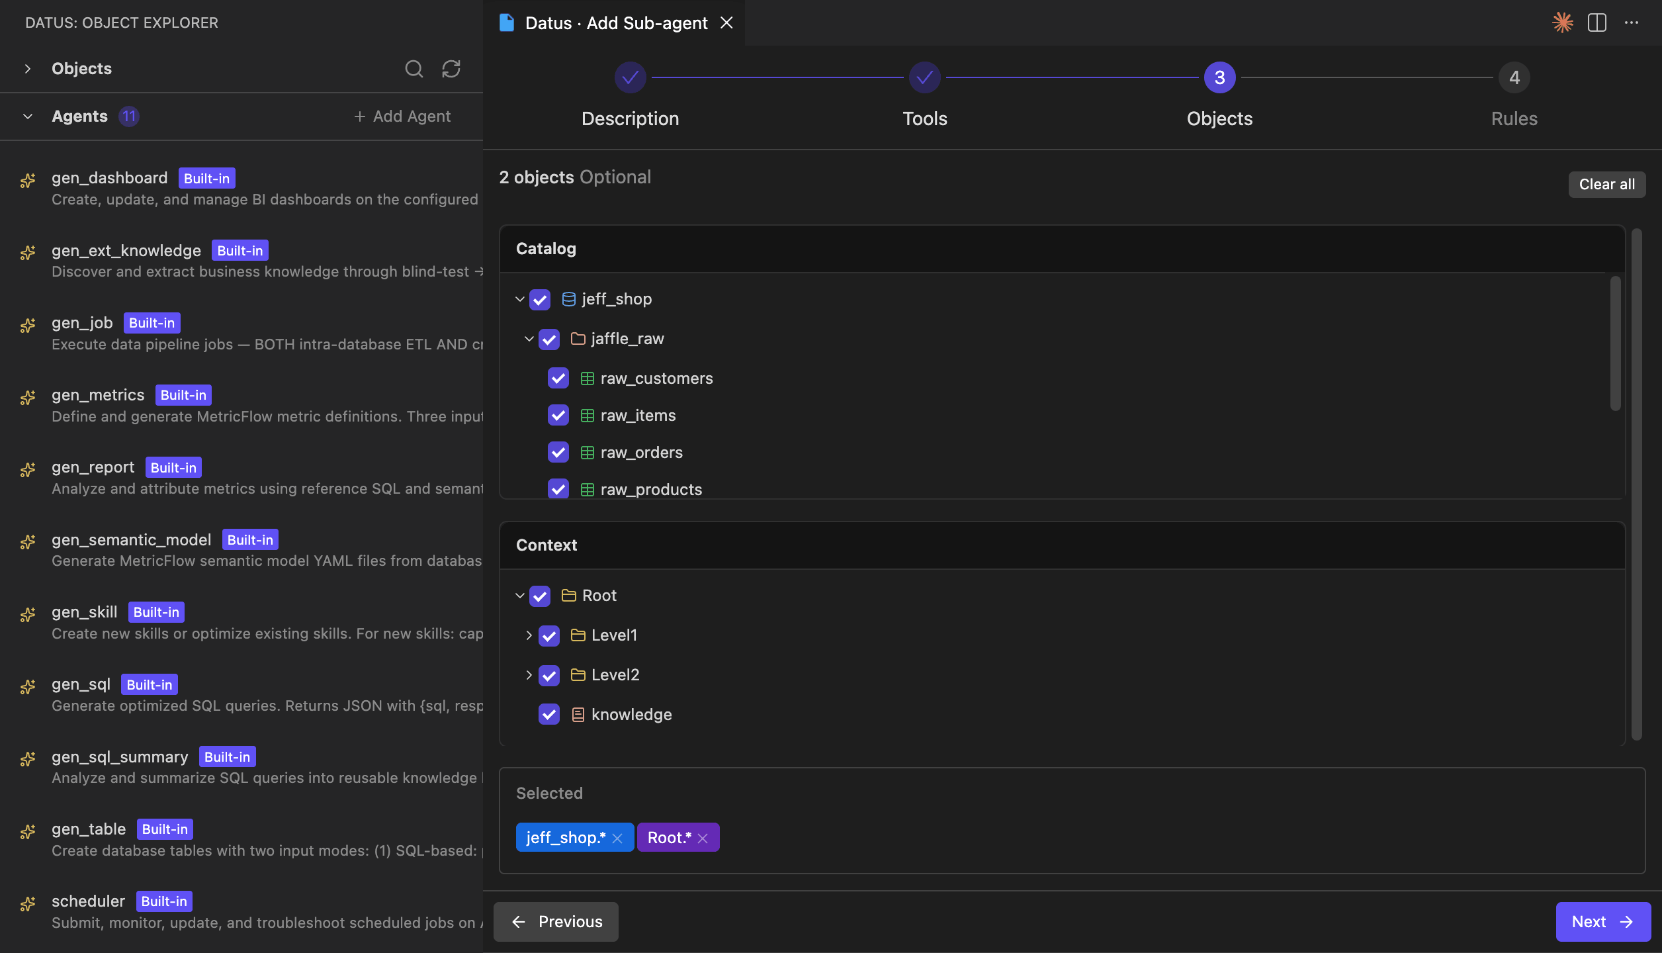
Task: Go back with the Previous button
Action: click(556, 922)
